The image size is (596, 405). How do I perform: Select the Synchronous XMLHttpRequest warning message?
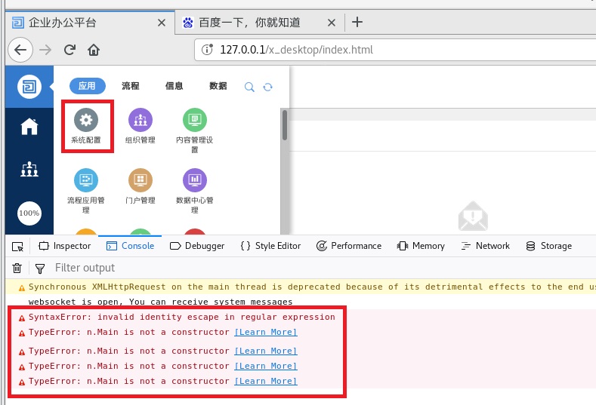coord(312,287)
